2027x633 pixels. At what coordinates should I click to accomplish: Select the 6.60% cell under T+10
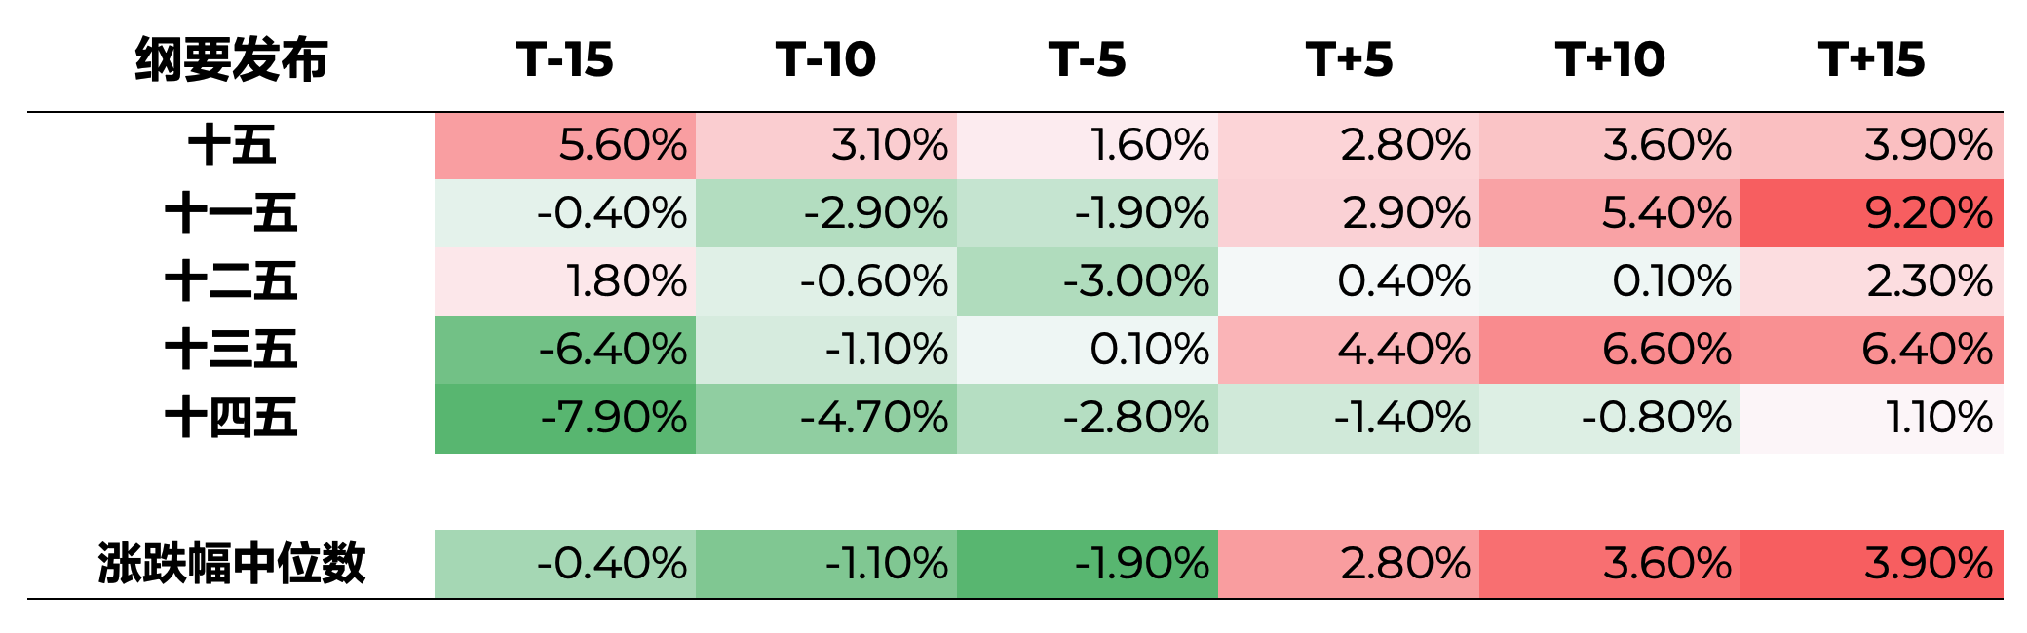pyautogui.click(x=1610, y=350)
